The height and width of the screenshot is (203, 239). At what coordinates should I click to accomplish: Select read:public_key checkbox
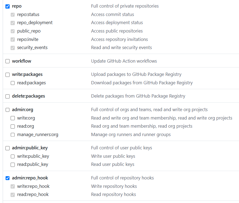pos(13,165)
